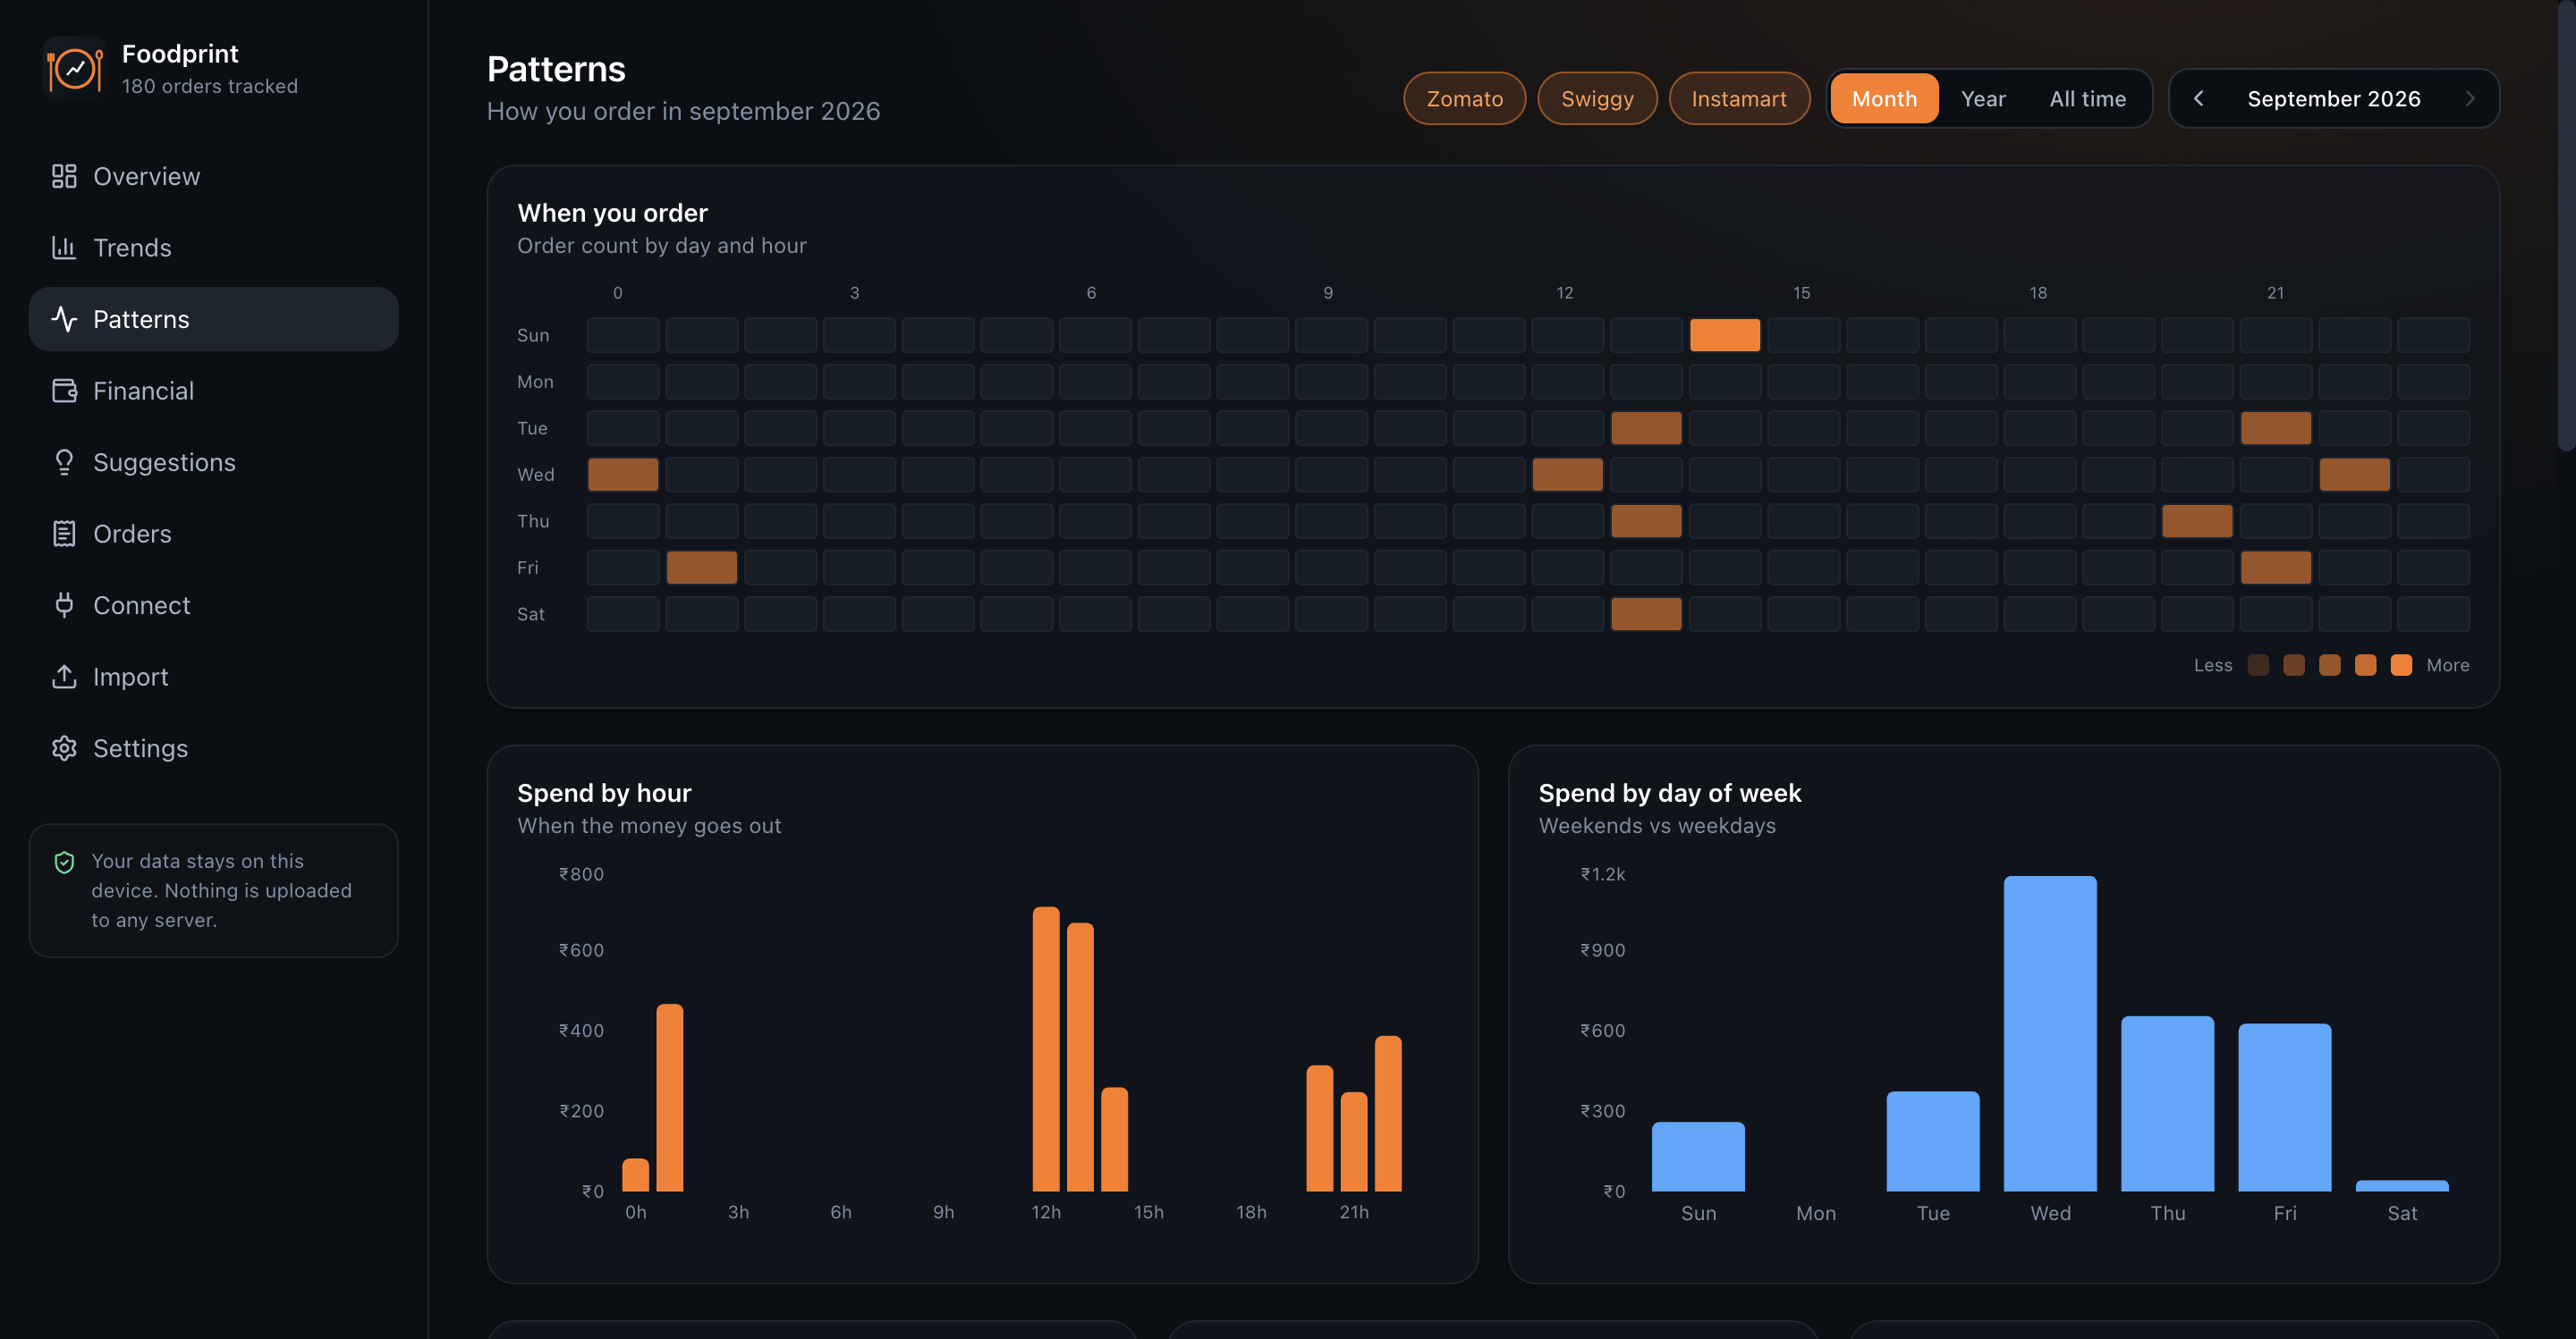Click the Orders label in the sidebar
2576x1339 pixels.
(x=132, y=534)
